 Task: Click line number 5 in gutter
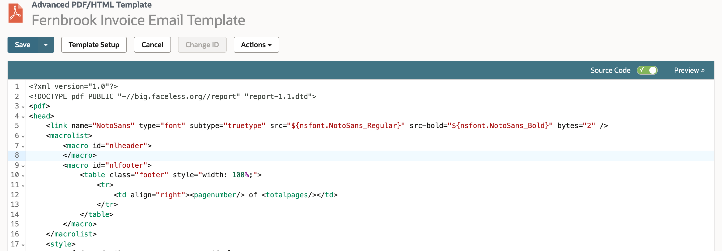17,125
